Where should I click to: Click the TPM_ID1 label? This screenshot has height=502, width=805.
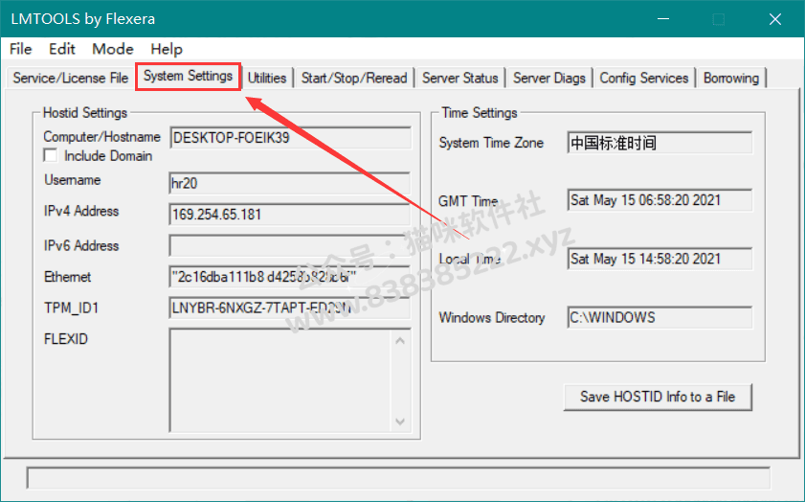72,308
